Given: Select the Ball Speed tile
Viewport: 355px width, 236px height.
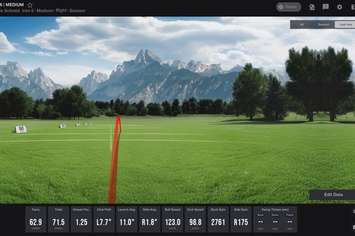Looking at the screenshot, I should point(173,219).
